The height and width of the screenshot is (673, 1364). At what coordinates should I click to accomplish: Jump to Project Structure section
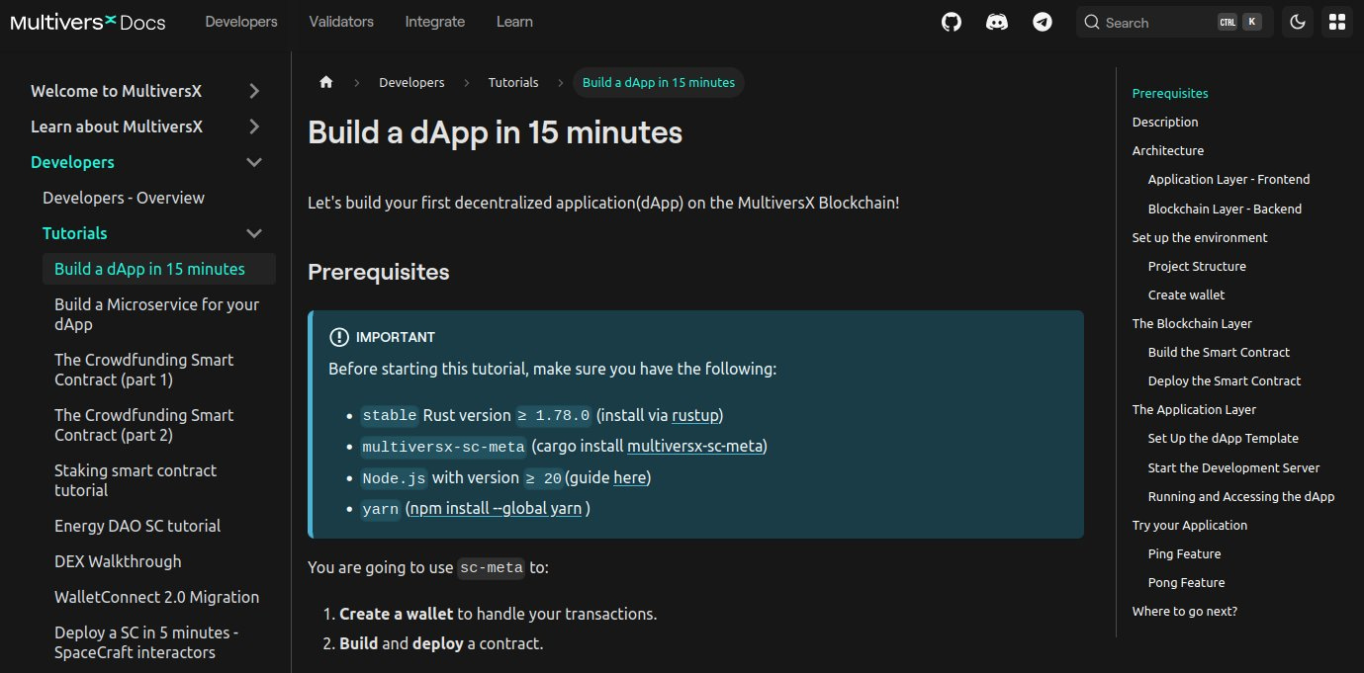1197,266
